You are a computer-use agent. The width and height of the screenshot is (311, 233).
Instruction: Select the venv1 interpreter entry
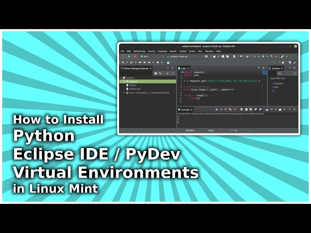[x=148, y=93]
